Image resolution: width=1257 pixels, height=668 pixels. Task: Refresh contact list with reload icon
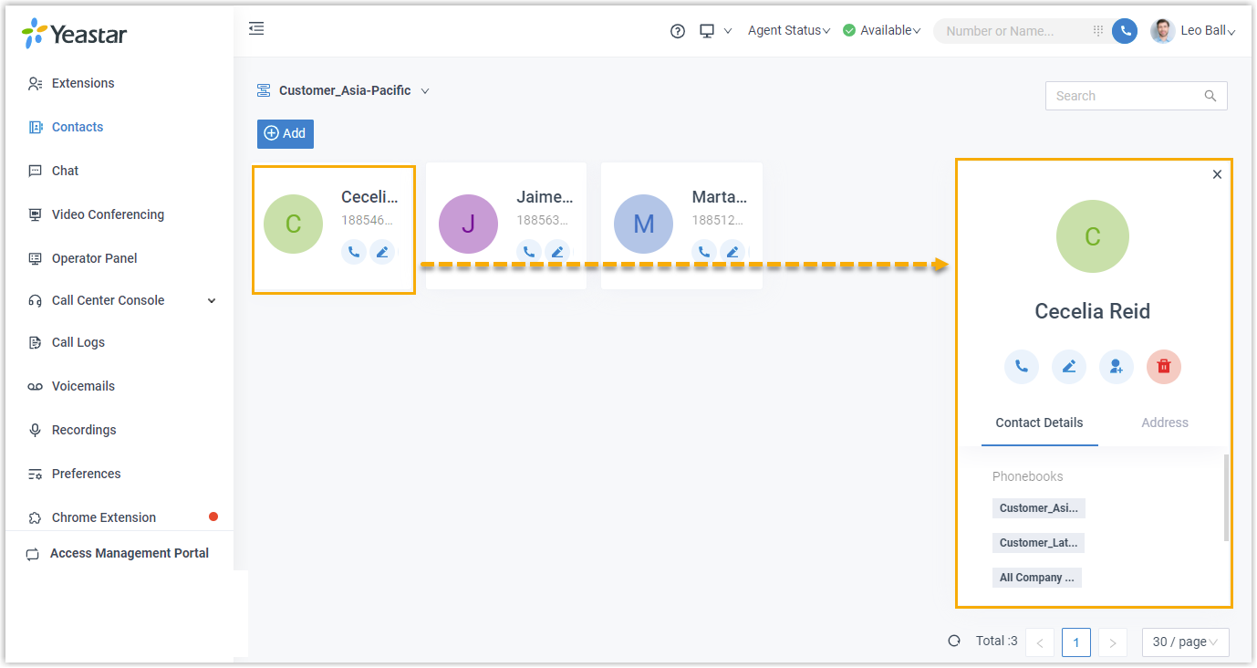point(954,641)
